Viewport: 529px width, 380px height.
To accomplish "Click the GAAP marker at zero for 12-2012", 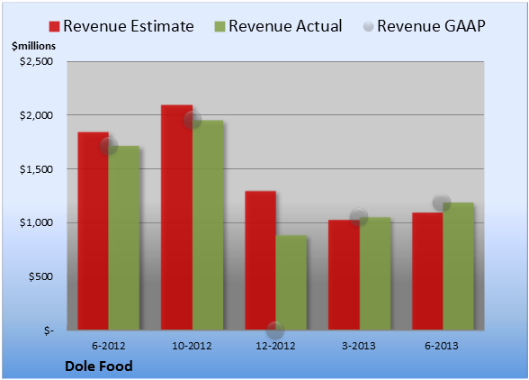I will tap(275, 330).
